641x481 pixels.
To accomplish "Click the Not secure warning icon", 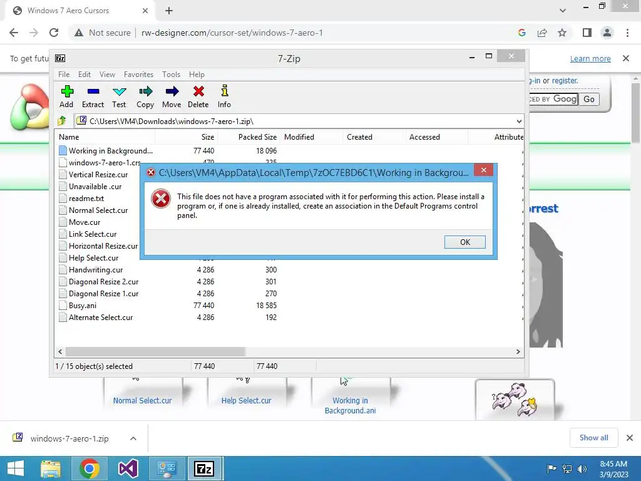I will (x=79, y=33).
